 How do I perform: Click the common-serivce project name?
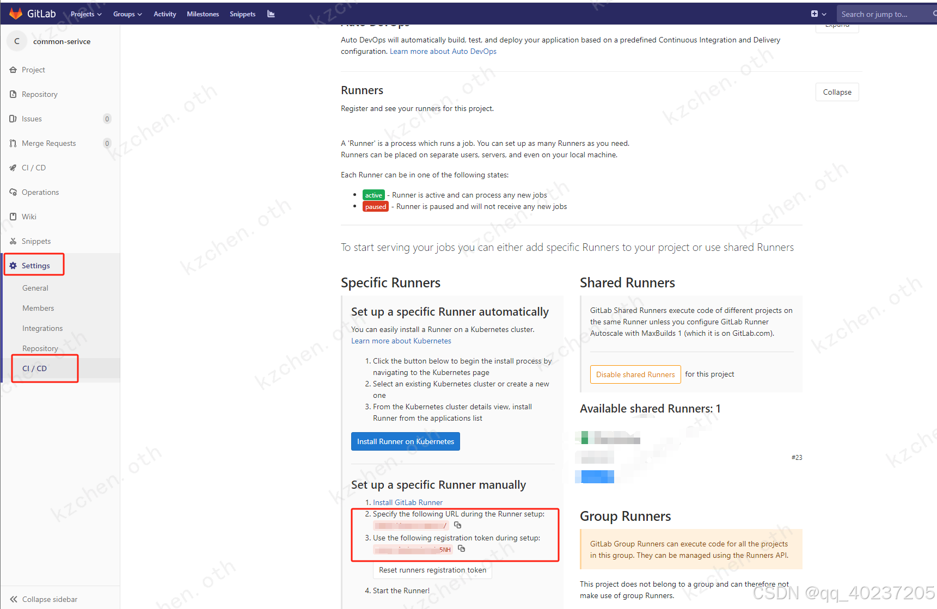(x=62, y=41)
